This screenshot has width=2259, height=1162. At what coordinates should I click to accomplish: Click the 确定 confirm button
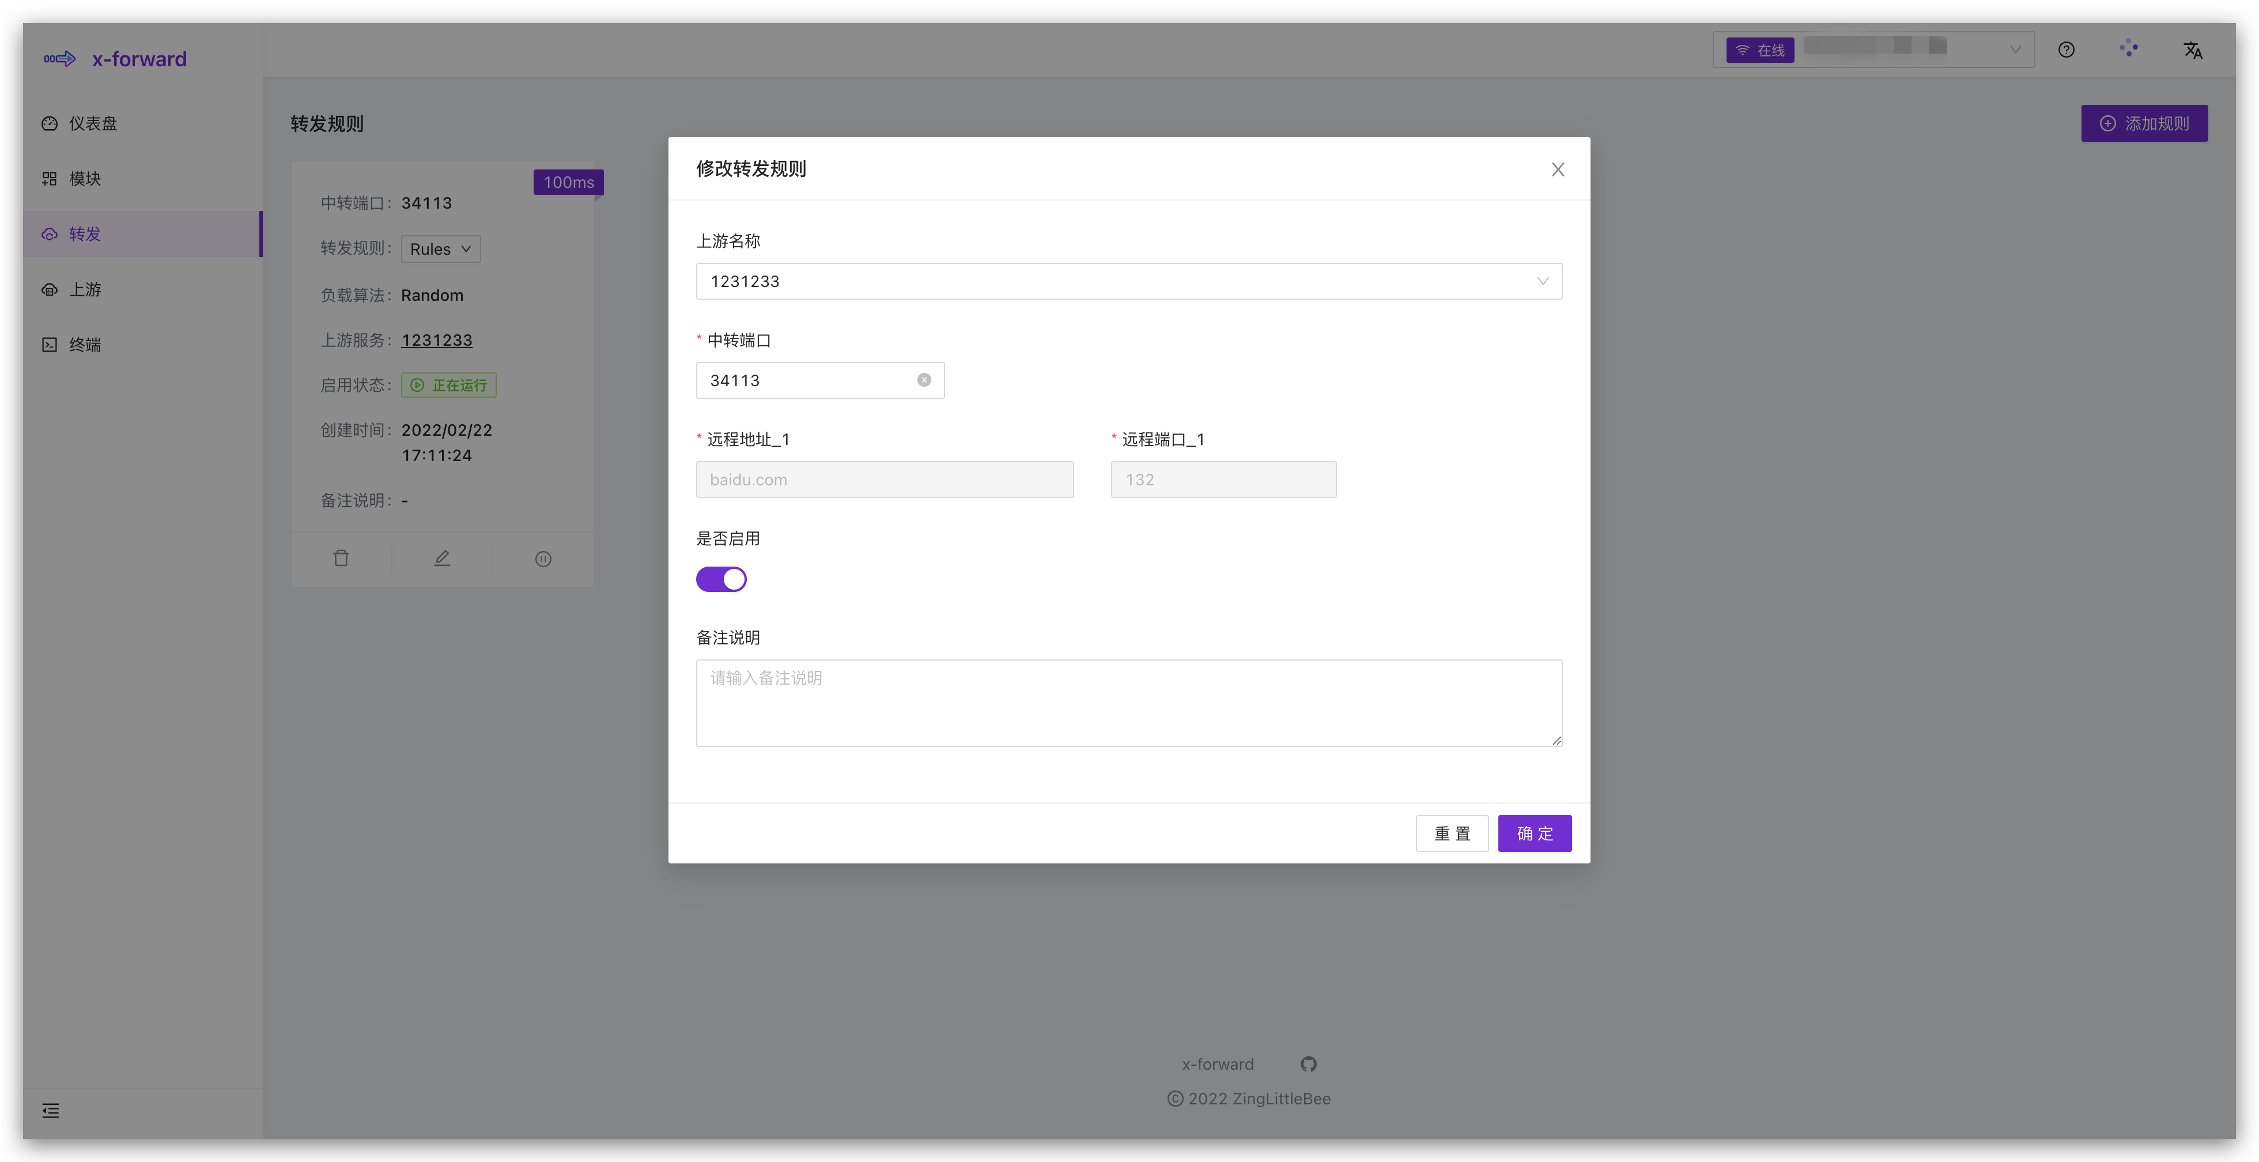point(1534,833)
